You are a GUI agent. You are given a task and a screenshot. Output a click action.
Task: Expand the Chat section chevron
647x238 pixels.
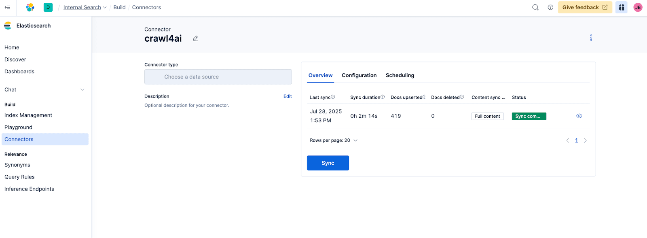(82, 90)
